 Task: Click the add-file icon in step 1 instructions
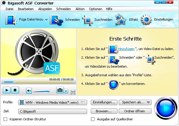click(113, 49)
